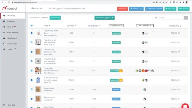This screenshot has width=192, height=108.
Task: Click the nembol logo
Action: (x=10, y=8)
